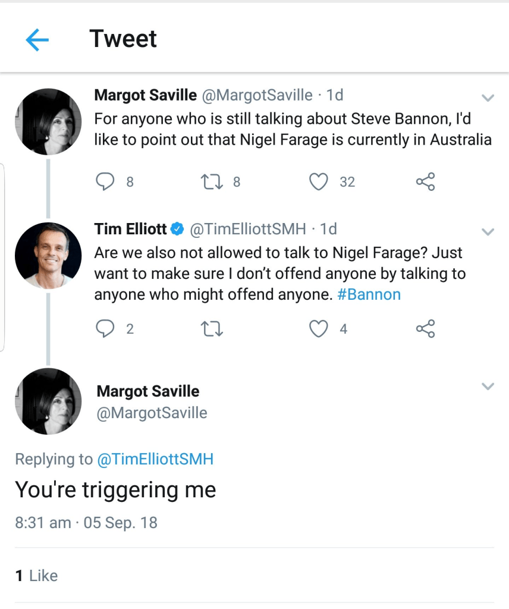Screen dimensions: 509x609
Task: Expand options chevron on 'You're triggering me' tweet
Action: (488, 387)
